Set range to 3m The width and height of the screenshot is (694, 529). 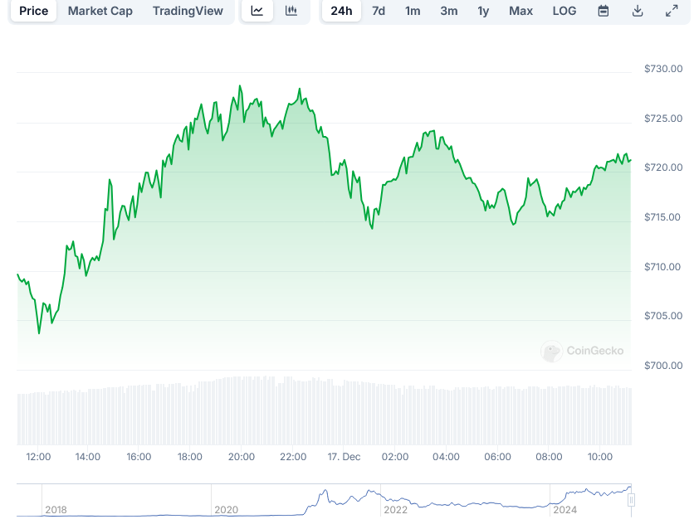[448, 11]
